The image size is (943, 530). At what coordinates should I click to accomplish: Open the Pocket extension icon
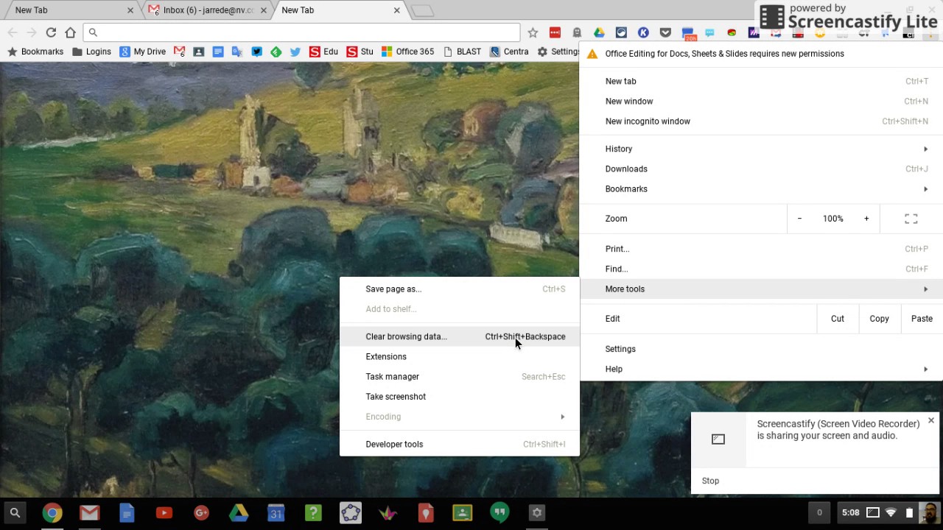[665, 32]
